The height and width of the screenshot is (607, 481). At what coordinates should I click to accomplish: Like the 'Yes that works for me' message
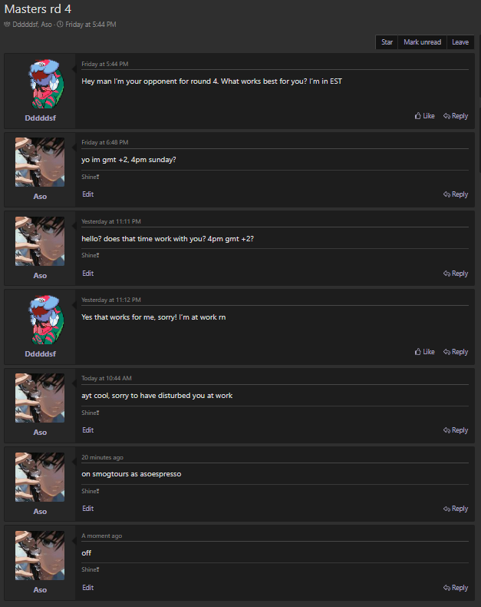pyautogui.click(x=424, y=352)
